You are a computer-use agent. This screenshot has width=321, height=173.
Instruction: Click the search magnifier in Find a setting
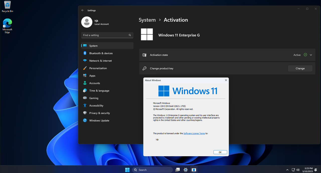tap(130, 35)
